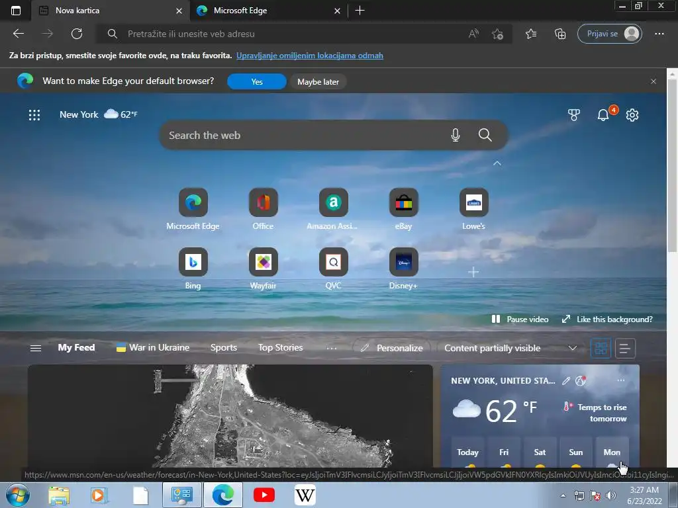This screenshot has width=678, height=508.
Task: Open Wikipedia icon in taskbar
Action: 305,495
